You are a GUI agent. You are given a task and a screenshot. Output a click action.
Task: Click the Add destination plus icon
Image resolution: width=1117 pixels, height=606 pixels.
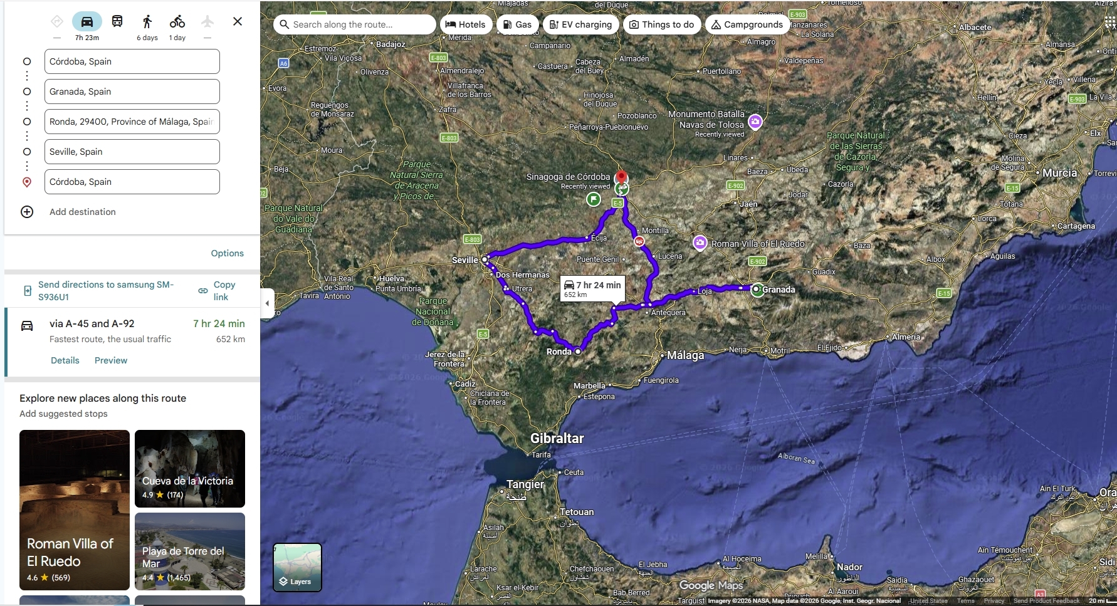[27, 212]
